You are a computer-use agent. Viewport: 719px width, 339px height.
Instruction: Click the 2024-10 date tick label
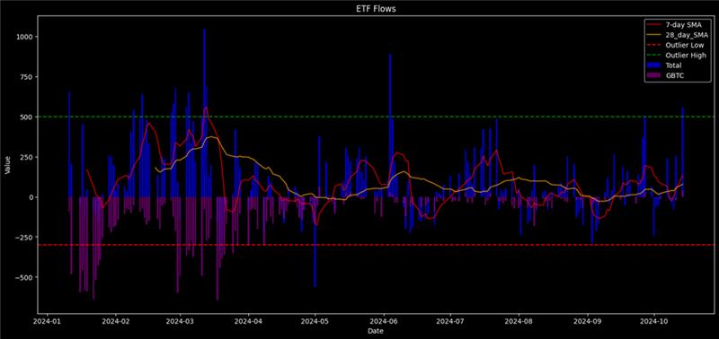pyautogui.click(x=654, y=321)
